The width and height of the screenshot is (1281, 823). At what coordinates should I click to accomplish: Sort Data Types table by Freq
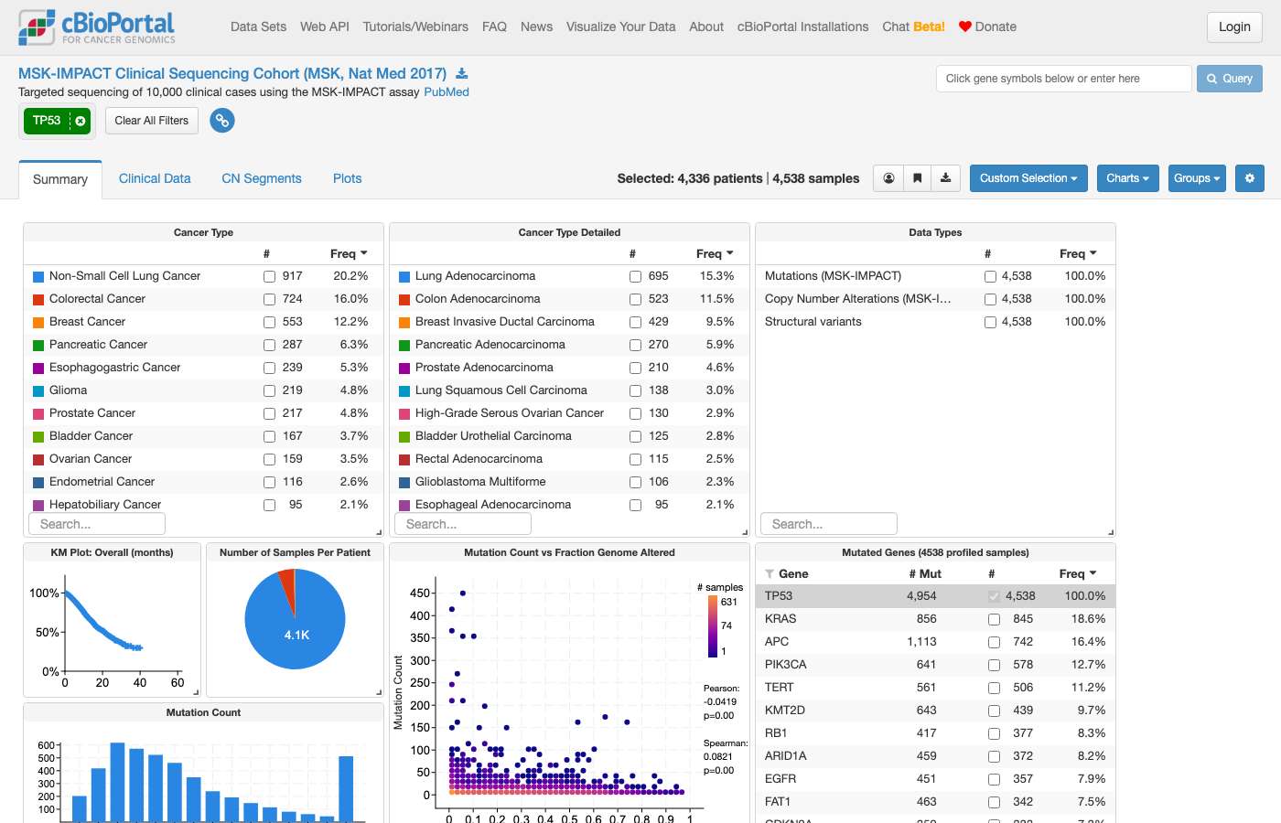(x=1078, y=253)
